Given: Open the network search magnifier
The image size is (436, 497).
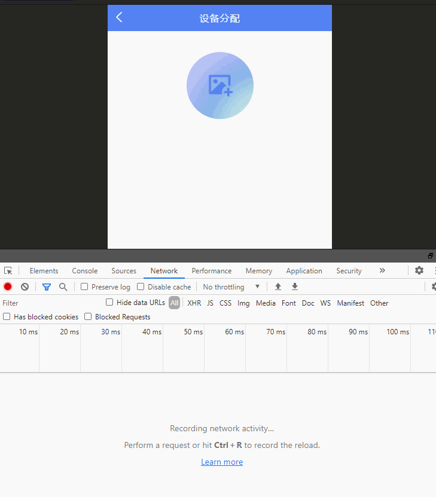Looking at the screenshot, I should pyautogui.click(x=63, y=287).
